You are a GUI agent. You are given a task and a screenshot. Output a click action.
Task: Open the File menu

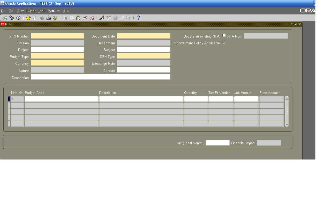(x=4, y=11)
